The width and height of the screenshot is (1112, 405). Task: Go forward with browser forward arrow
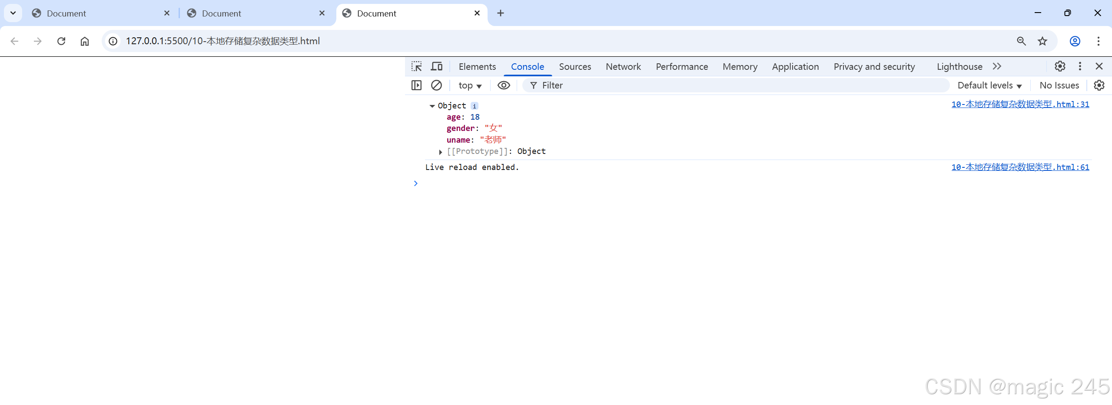[x=38, y=41]
